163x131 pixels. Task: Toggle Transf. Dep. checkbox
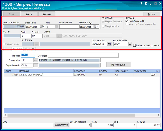pos(4,44)
